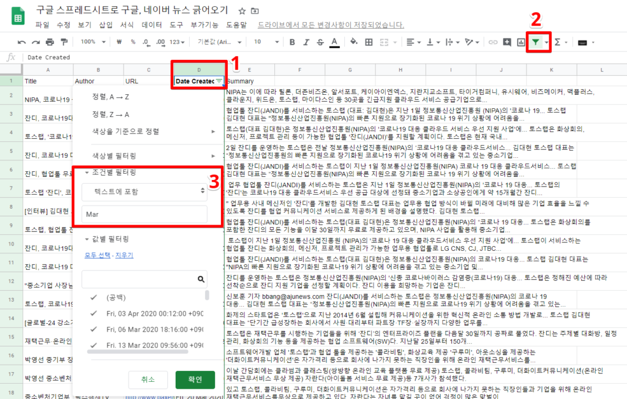Viewport: 627px width, 399px height.
Task: Redo action with toolbar arrow
Action: pos(36,42)
